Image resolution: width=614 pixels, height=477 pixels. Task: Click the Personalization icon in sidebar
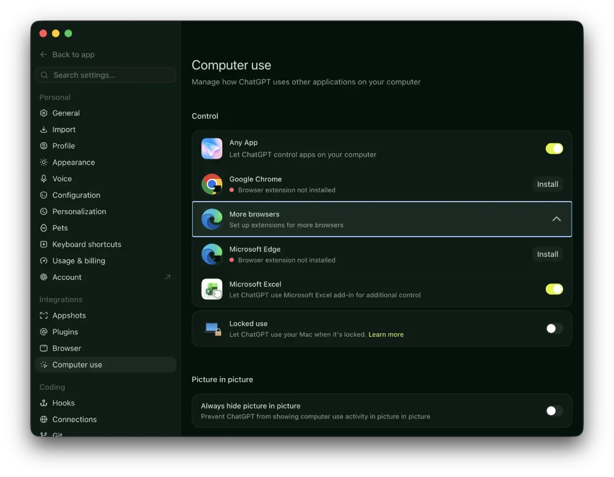click(x=44, y=211)
